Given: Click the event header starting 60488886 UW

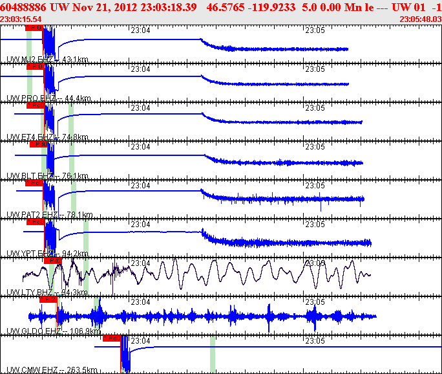Looking at the screenshot, I should 221,6.
